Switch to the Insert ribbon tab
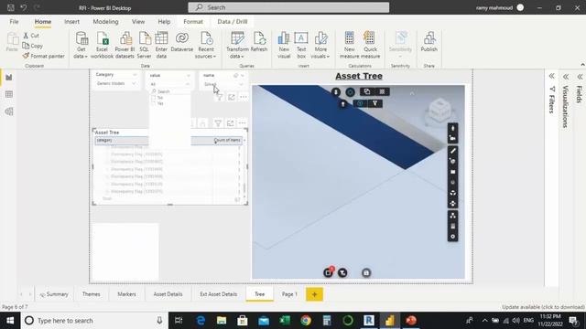 click(71, 22)
